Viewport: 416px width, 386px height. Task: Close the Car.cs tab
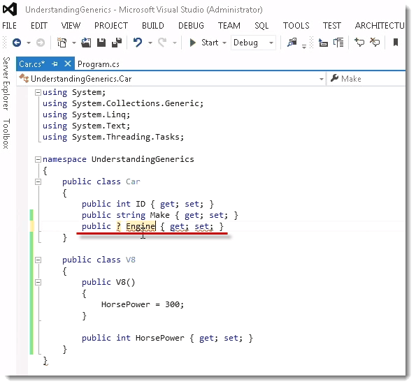click(x=68, y=64)
